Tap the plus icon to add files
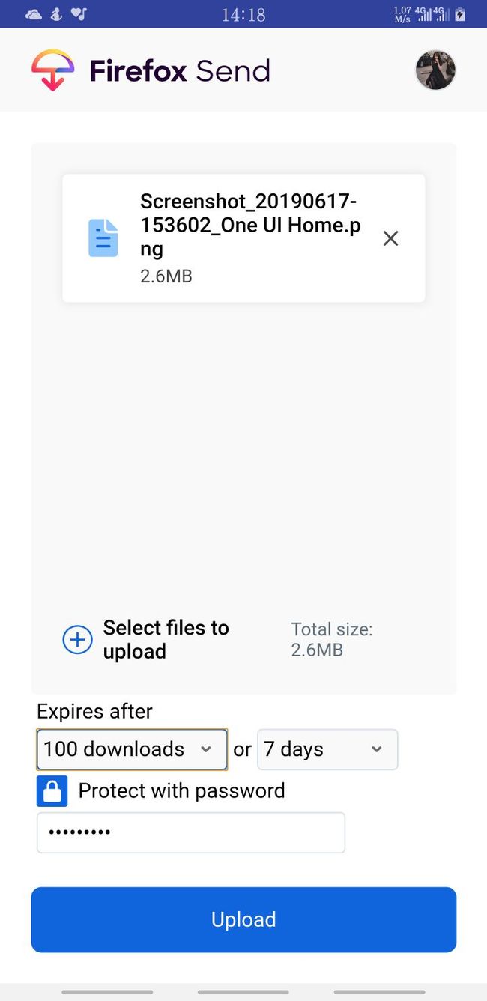Image resolution: width=487 pixels, height=1001 pixels. coord(77,639)
